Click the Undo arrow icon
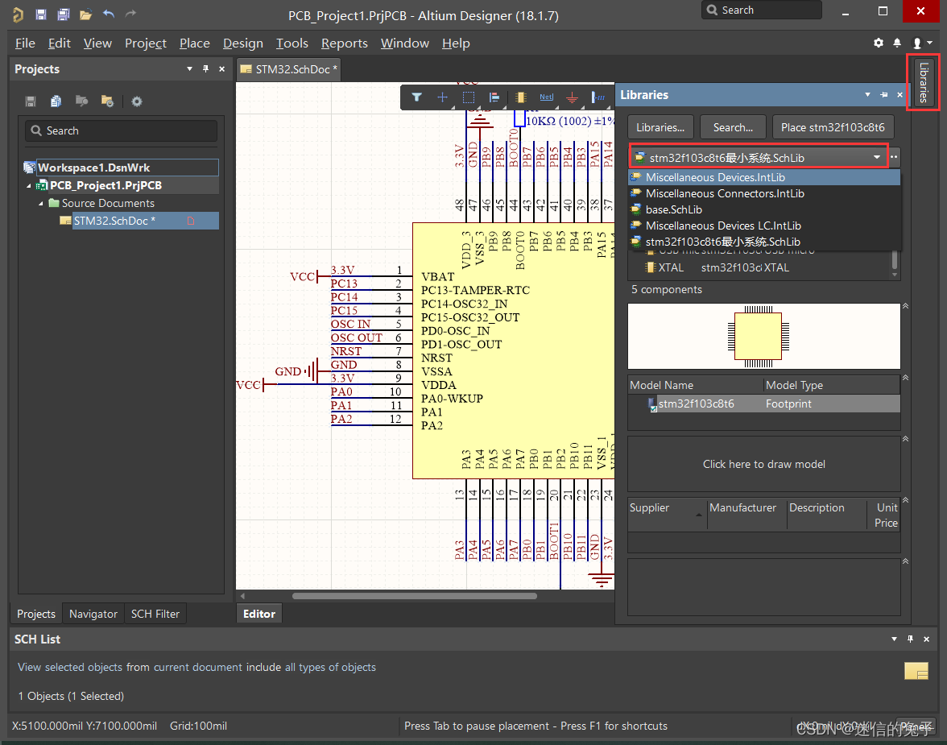The image size is (947, 745). click(109, 14)
